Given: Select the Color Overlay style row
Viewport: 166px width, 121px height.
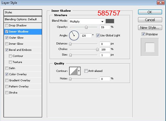Looking at the screenshot, I should coord(23,74).
